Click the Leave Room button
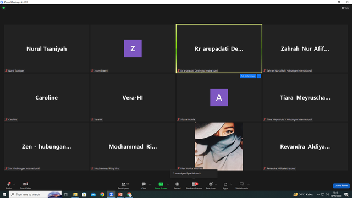 (341, 186)
